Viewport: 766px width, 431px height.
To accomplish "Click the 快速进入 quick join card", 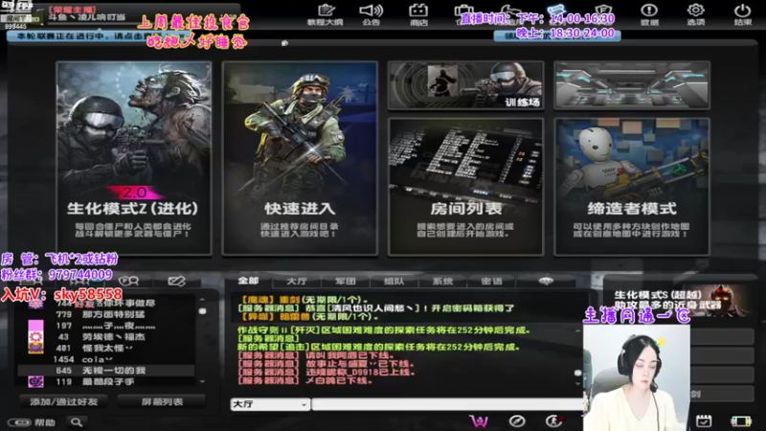I will (300, 158).
